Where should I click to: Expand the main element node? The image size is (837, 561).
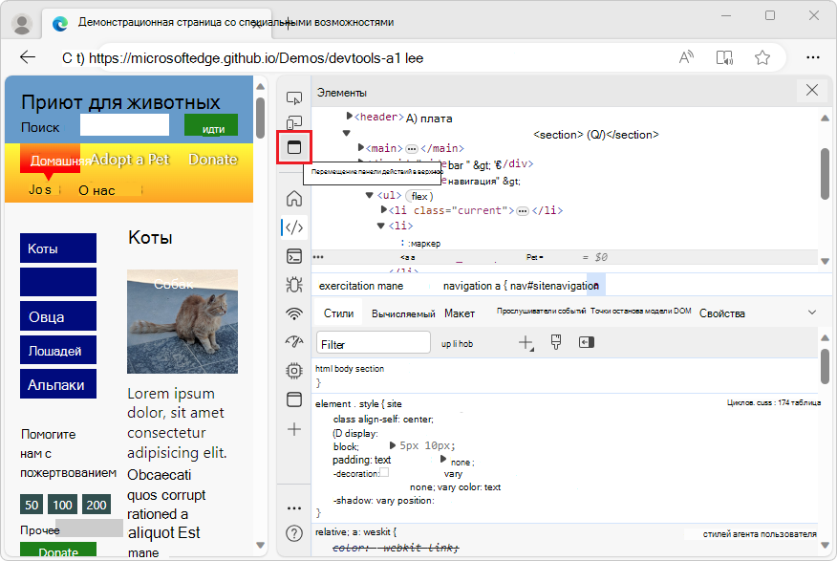click(x=361, y=147)
